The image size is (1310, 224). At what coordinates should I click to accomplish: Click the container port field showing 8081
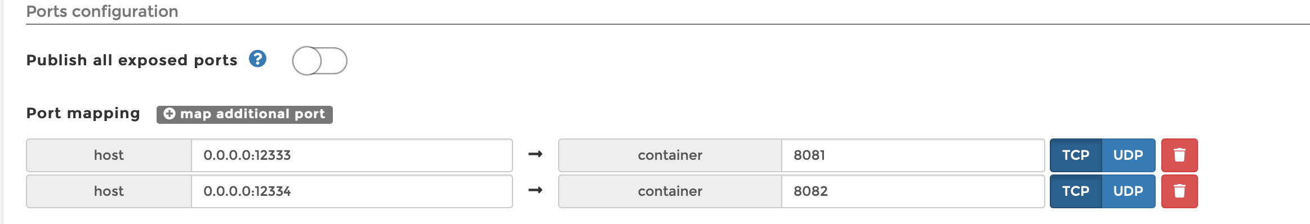913,155
